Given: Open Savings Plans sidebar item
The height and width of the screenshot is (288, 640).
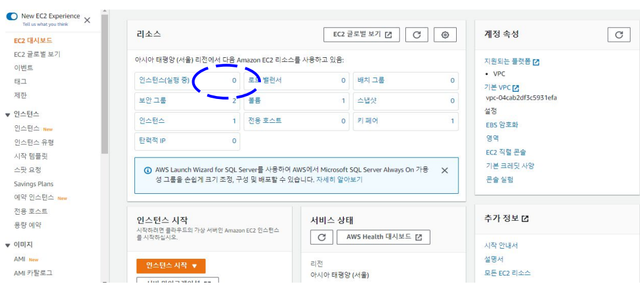Looking at the screenshot, I should (33, 184).
